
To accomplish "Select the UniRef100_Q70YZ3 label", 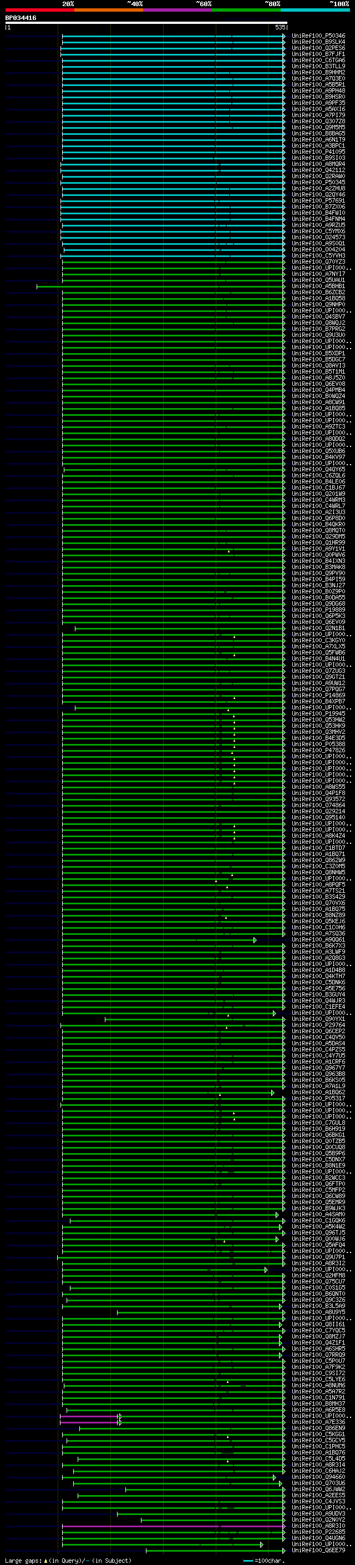I will [x=318, y=262].
